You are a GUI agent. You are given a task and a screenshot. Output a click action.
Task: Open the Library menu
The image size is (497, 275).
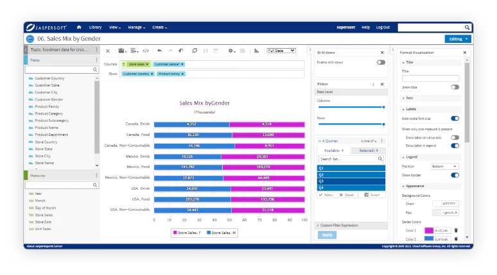click(95, 27)
